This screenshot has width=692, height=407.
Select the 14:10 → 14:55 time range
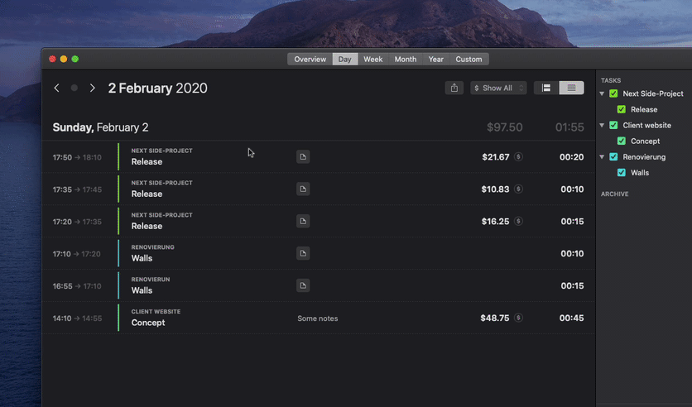[77, 318]
